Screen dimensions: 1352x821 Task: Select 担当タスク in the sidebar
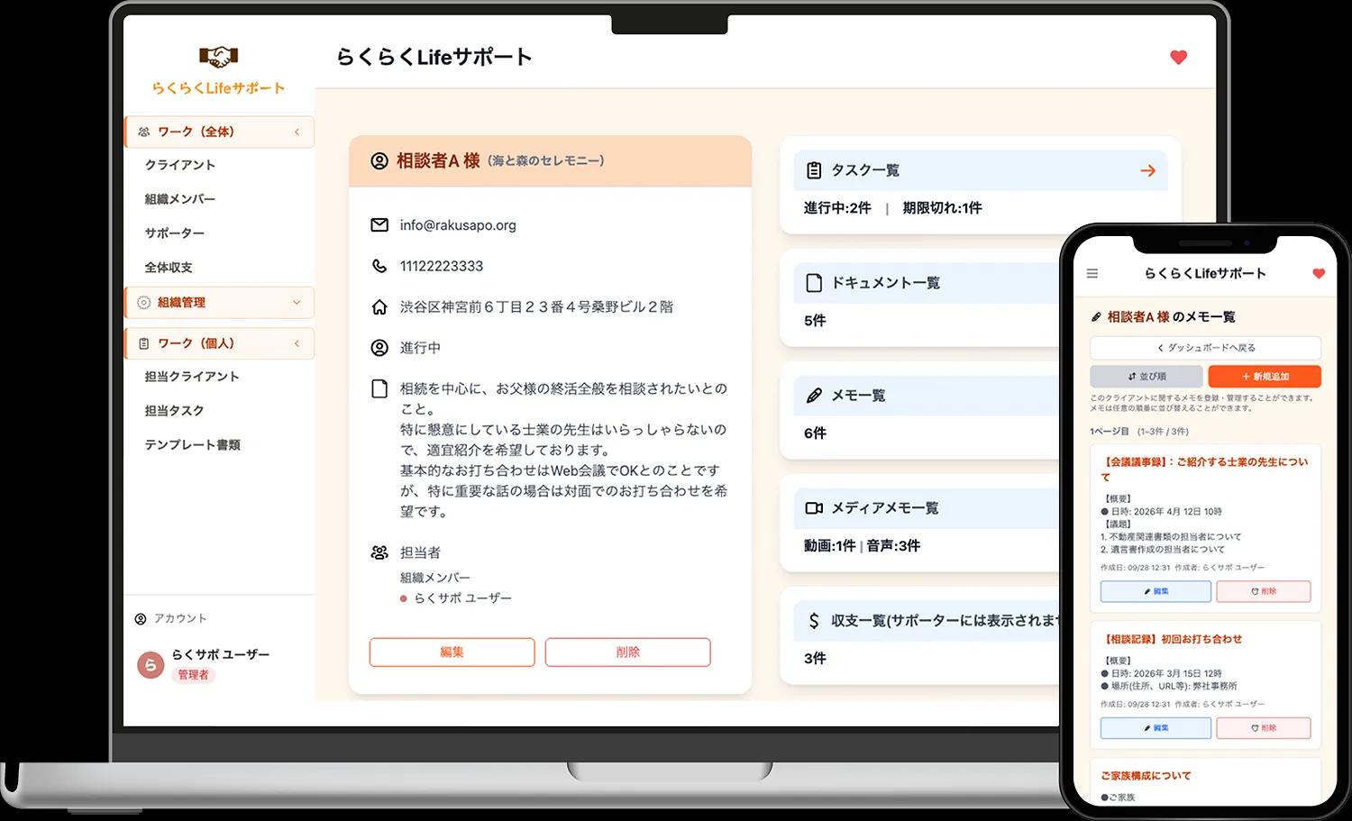coord(175,411)
